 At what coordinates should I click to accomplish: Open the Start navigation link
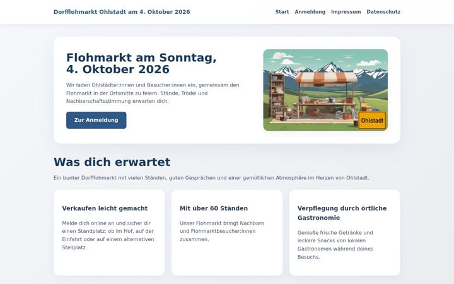pos(282,12)
